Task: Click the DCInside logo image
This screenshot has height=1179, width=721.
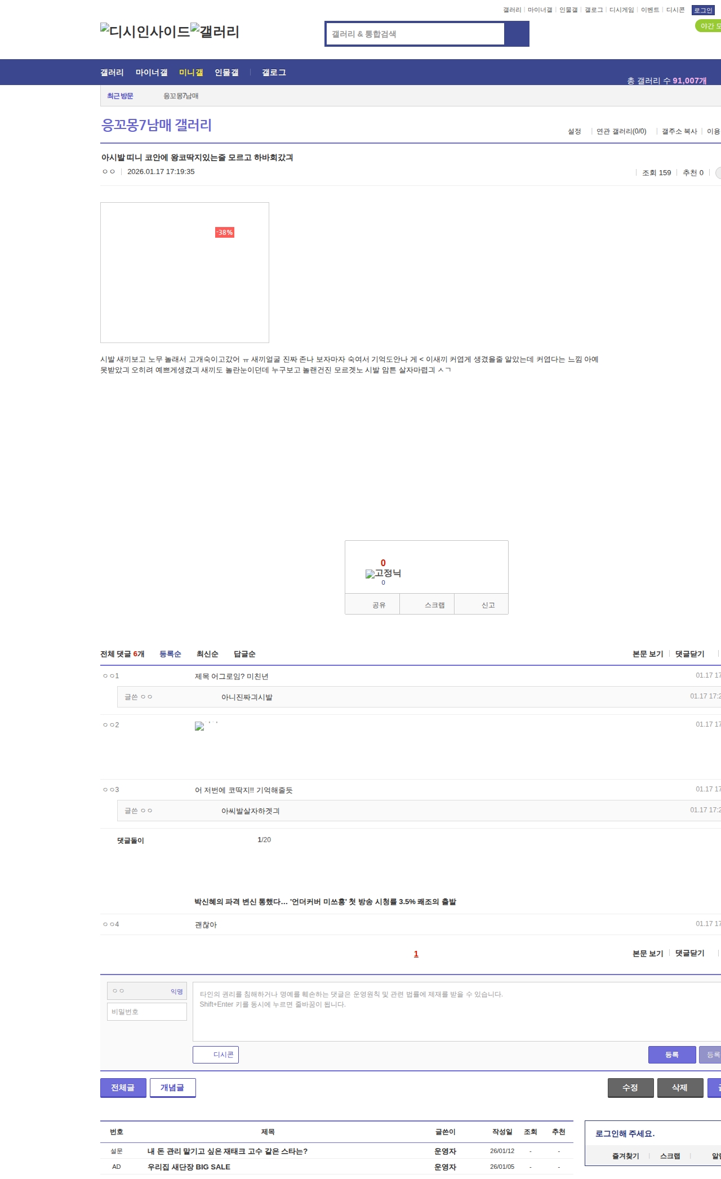Action: pos(145,32)
